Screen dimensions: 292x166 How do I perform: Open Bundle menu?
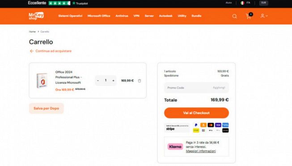(x=196, y=16)
